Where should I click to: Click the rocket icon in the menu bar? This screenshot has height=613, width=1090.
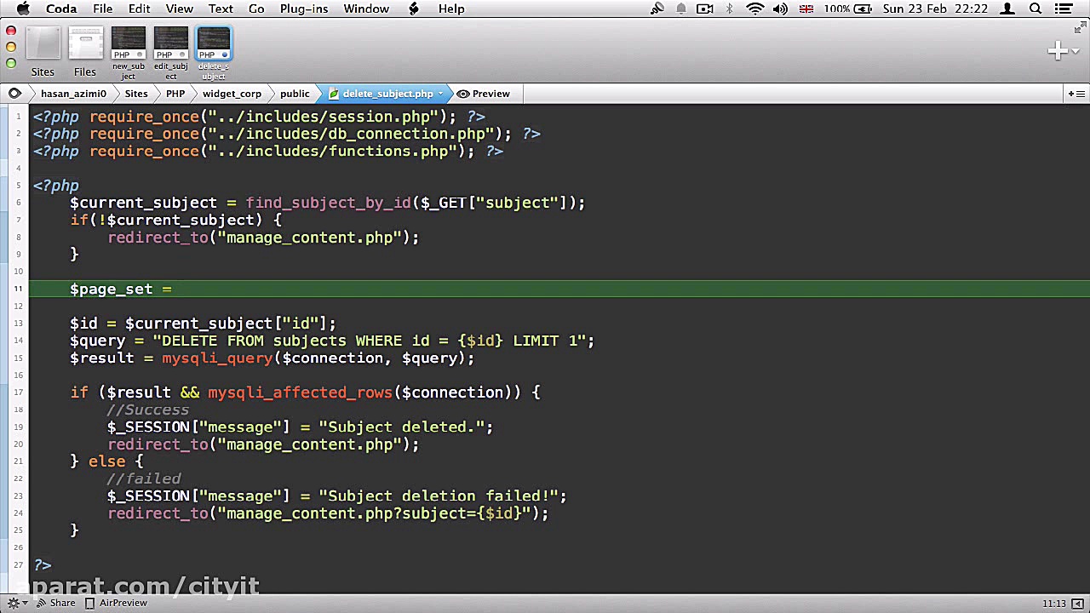pos(657,9)
